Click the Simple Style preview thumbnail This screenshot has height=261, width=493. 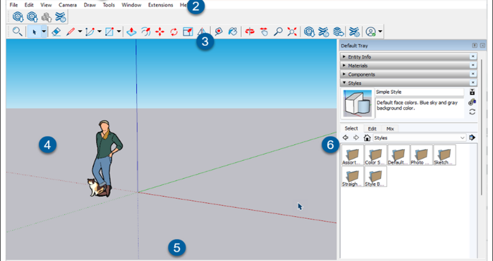coord(357,103)
